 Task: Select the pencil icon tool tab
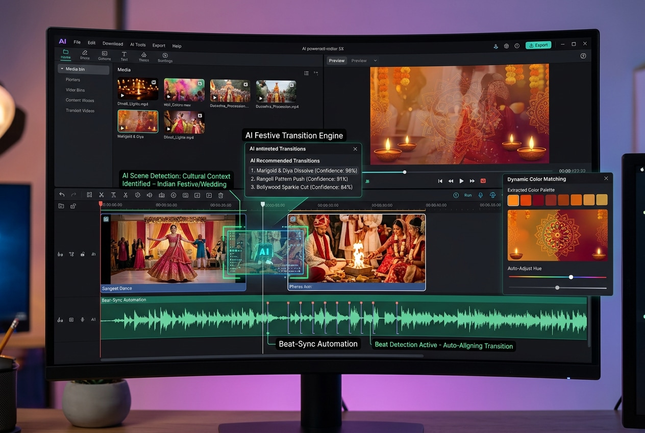(x=85, y=55)
